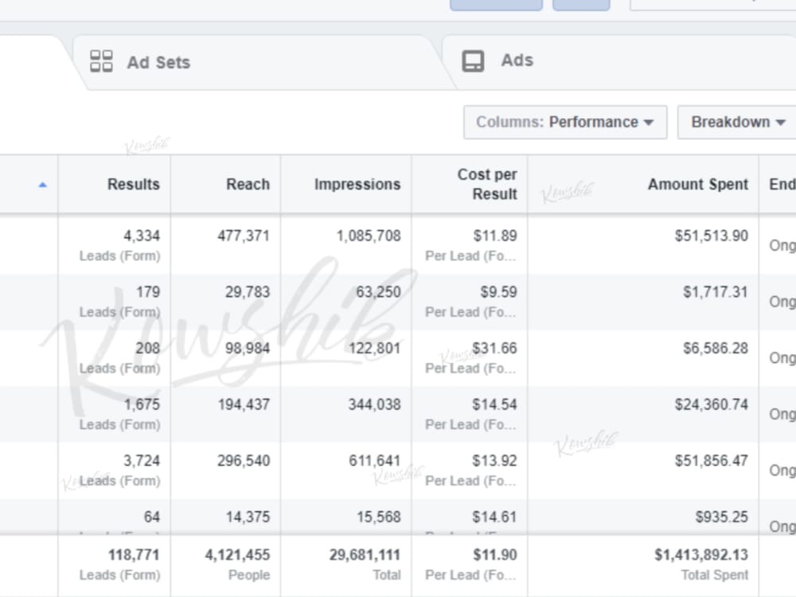Switch to the Ad Sets tab
796x597 pixels.
click(158, 60)
